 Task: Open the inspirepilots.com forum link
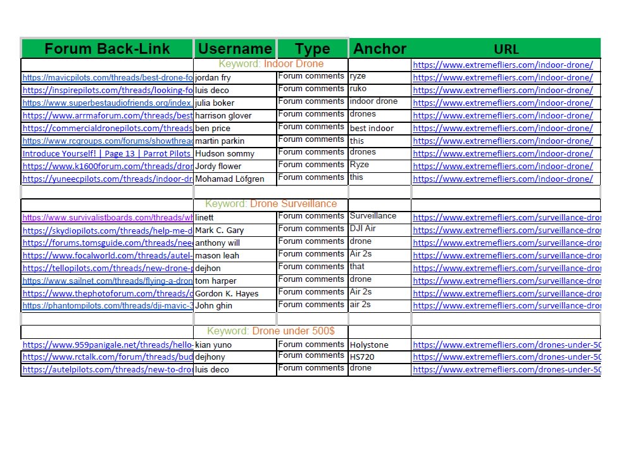pyautogui.click(x=108, y=90)
